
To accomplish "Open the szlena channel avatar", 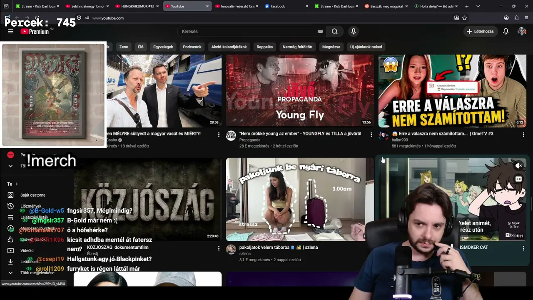I will click(231, 250).
